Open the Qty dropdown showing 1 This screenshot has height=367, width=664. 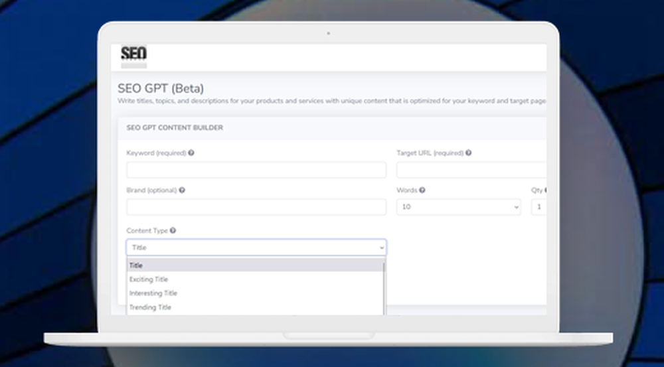pos(539,207)
